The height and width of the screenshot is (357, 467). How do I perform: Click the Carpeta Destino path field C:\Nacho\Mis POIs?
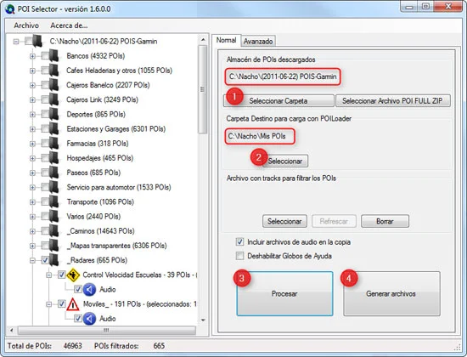tap(260, 136)
